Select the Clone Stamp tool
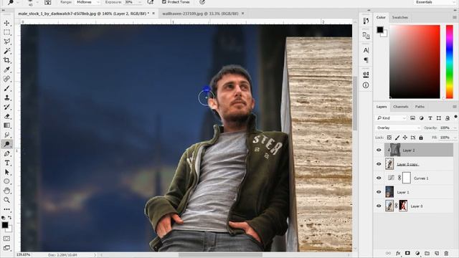The width and height of the screenshot is (459, 258). [6, 97]
